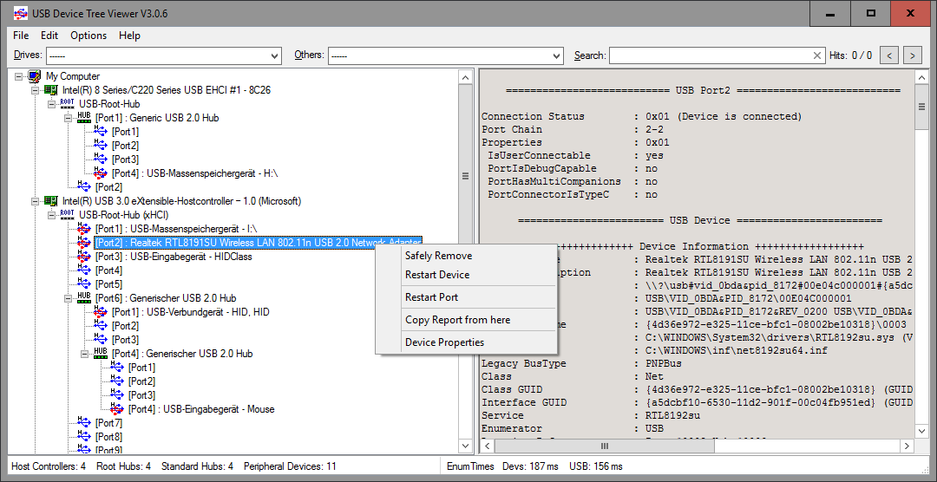Click tree pane scrollbar up arrow

[465, 76]
